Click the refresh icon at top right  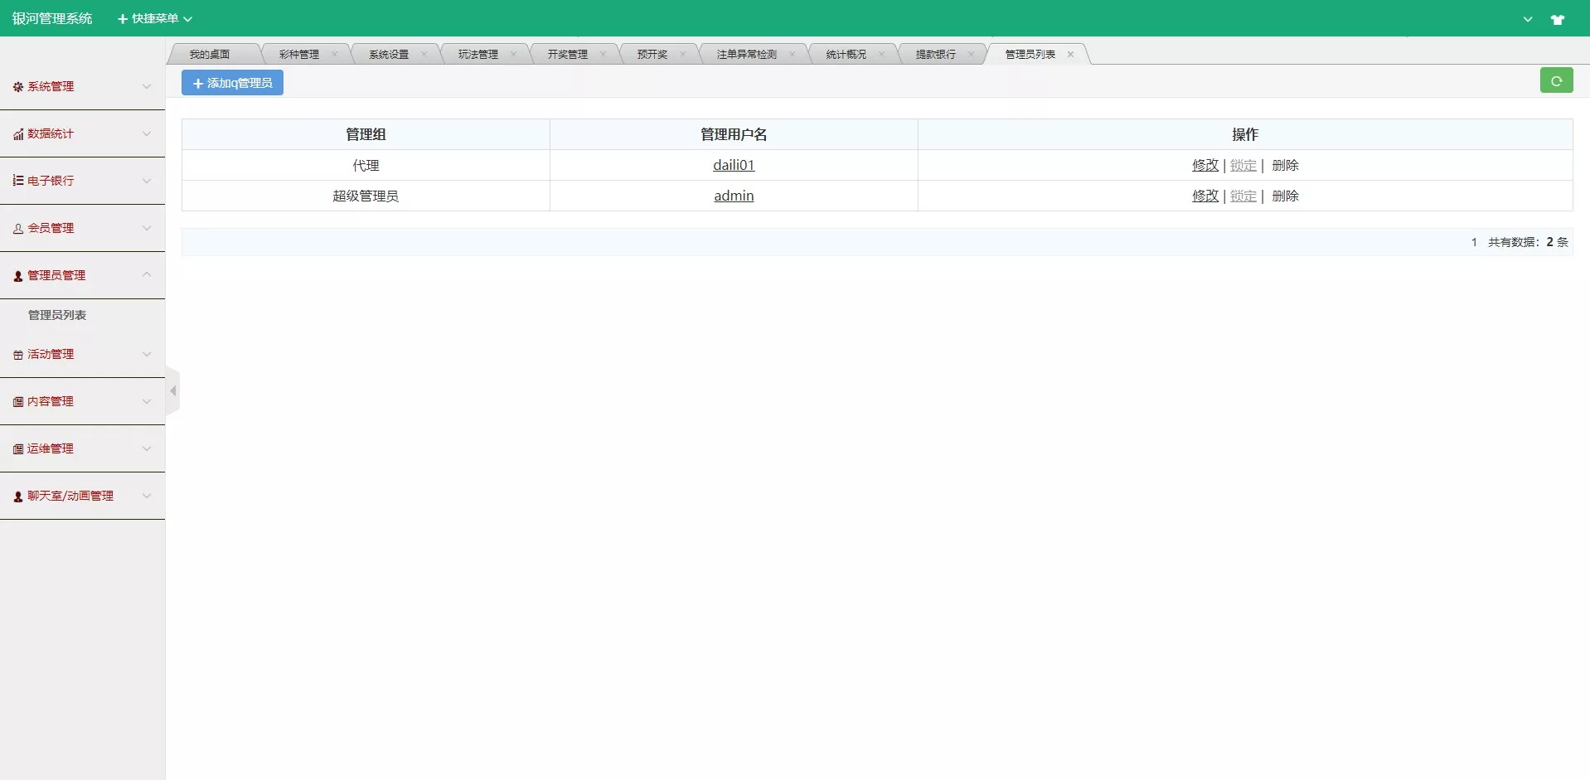coord(1557,80)
